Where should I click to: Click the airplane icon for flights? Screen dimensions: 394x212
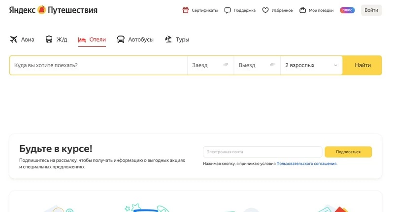pyautogui.click(x=13, y=40)
